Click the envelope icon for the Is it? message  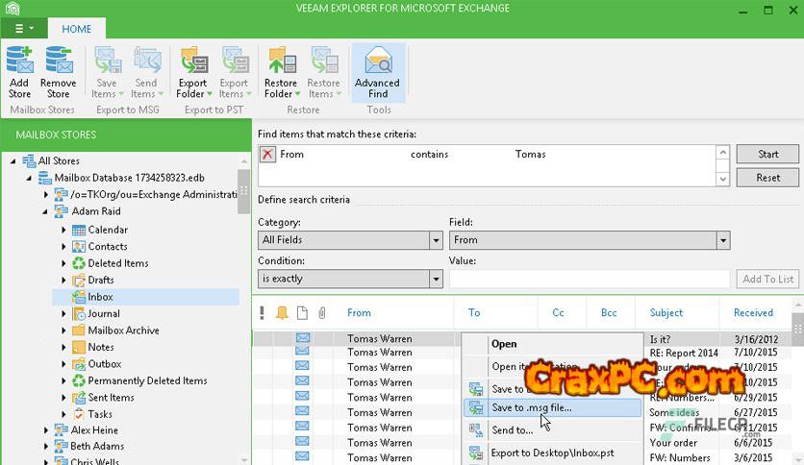tap(303, 338)
